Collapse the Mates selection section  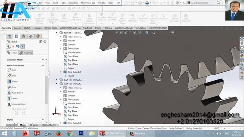tap(43, 119)
